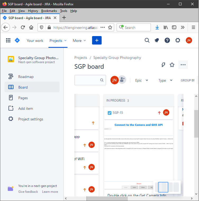Open Project settings in the sidebar
The image size is (199, 201).
[x=32, y=119]
